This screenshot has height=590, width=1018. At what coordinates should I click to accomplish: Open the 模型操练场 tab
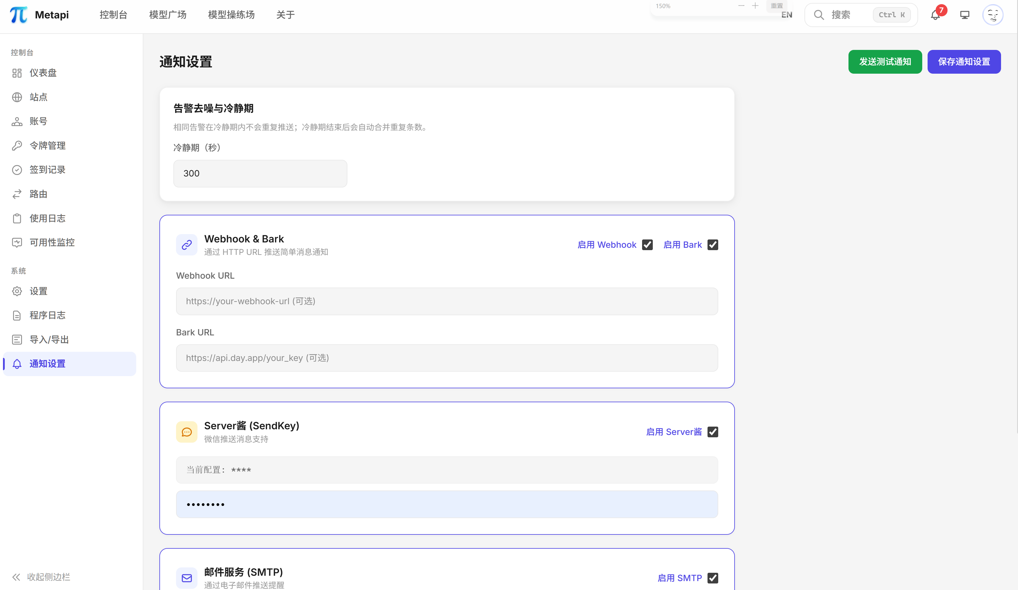click(x=231, y=15)
